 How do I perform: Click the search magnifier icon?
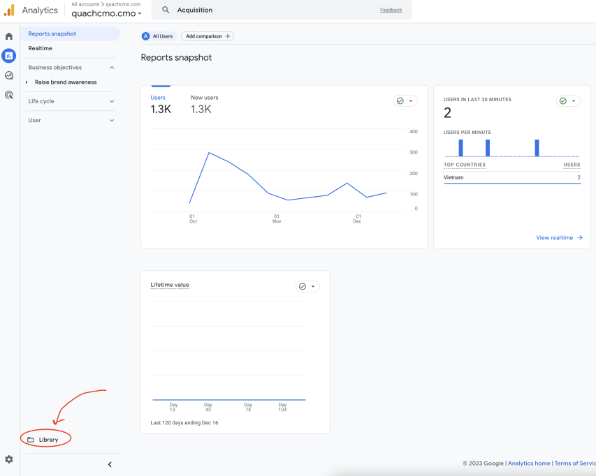click(x=166, y=10)
